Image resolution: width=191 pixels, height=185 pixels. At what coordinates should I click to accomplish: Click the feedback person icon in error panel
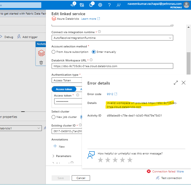[91, 155]
